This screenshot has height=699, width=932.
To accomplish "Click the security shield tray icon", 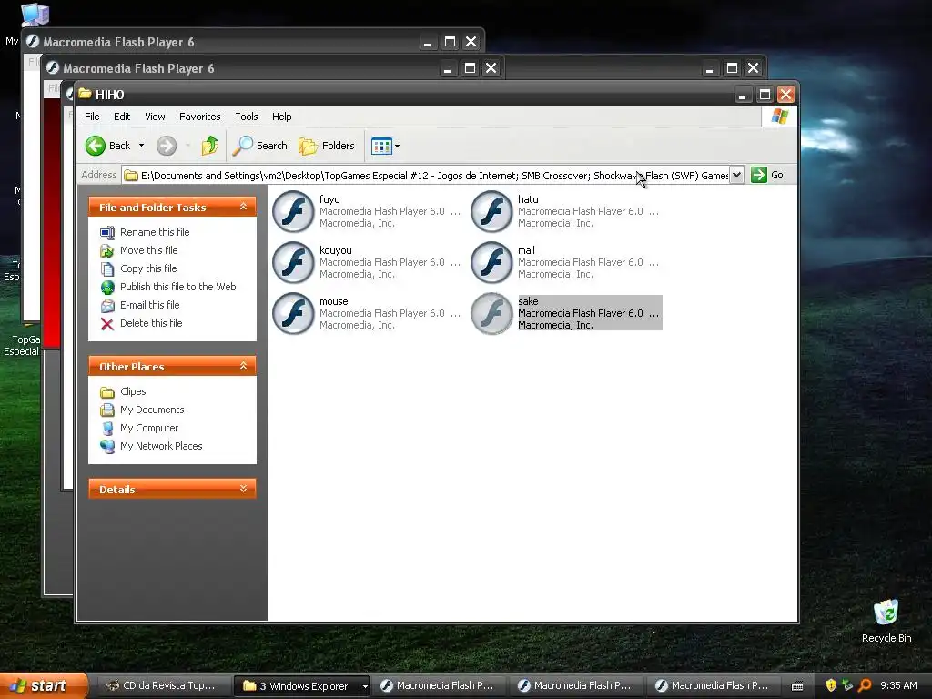I will point(831,686).
